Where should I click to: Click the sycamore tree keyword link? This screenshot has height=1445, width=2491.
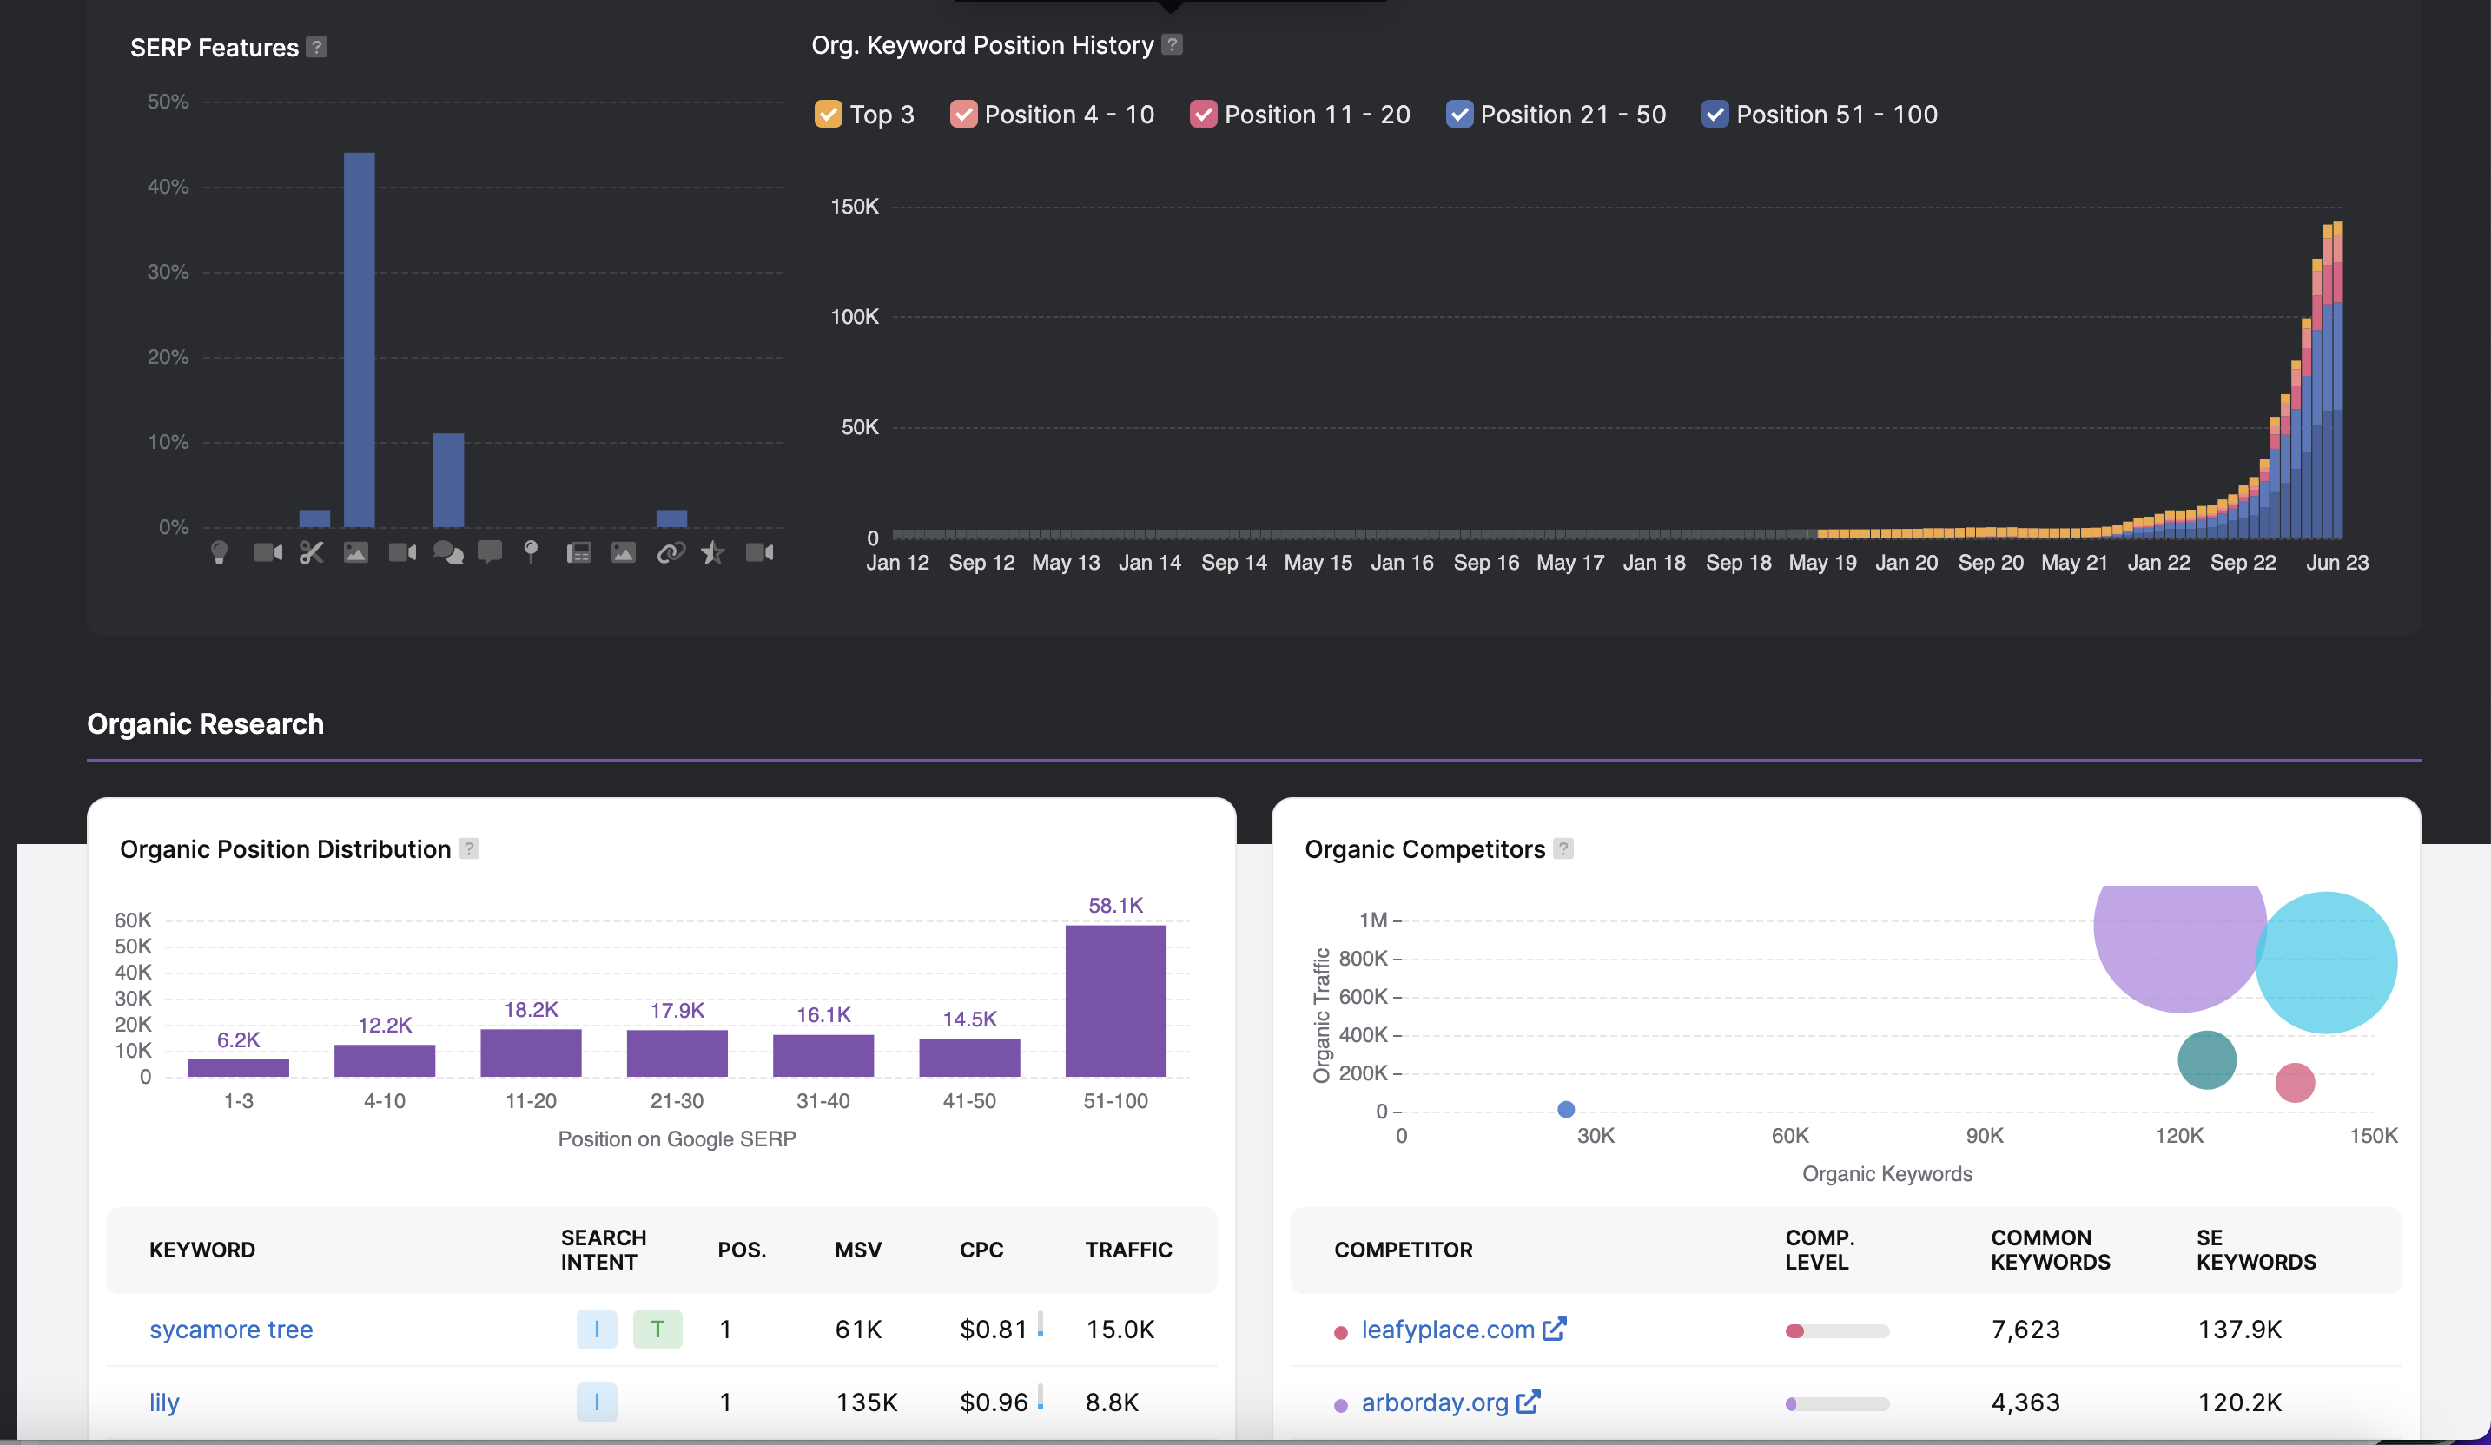[x=230, y=1330]
